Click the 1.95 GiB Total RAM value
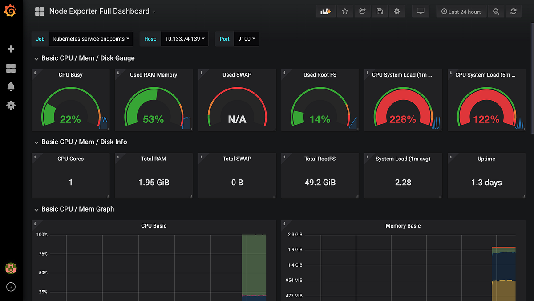534x301 pixels. tap(154, 183)
